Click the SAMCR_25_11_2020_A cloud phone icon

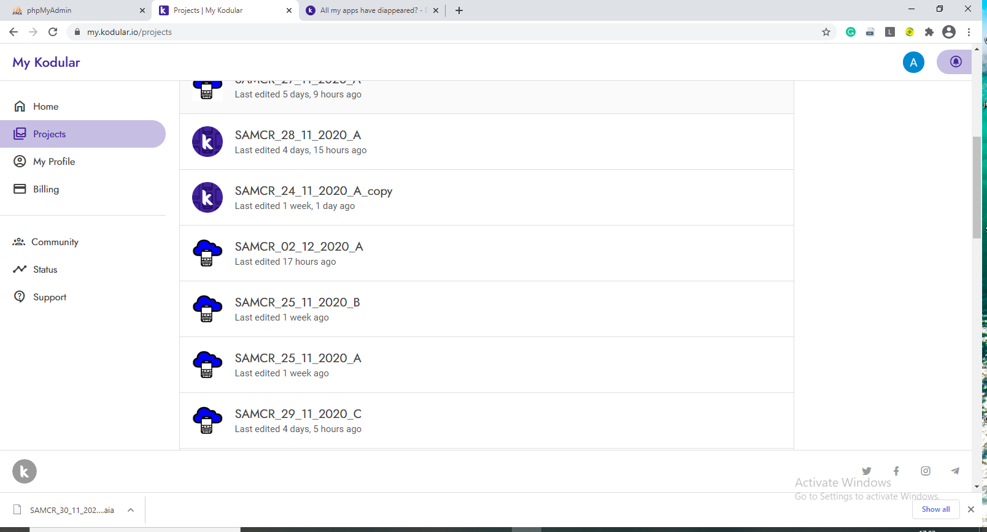(x=207, y=365)
